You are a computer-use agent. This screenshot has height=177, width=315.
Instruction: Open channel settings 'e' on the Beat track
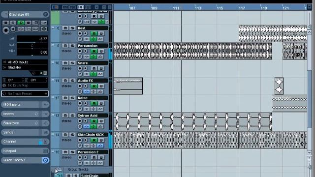click(80, 39)
